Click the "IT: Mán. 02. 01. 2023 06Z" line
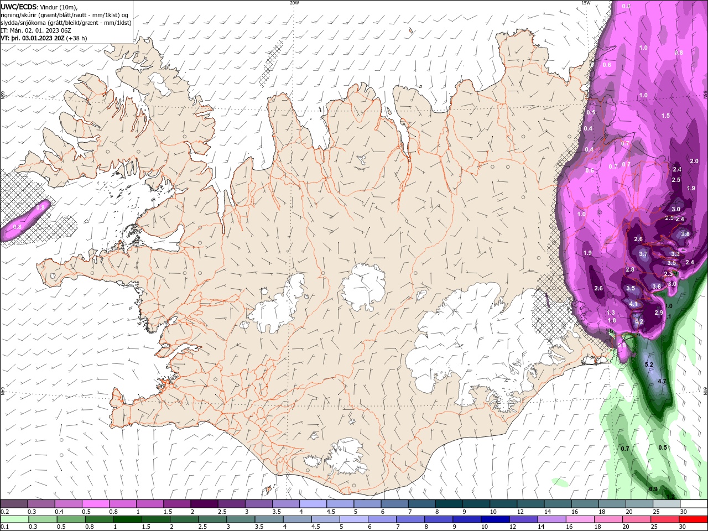This screenshot has width=708, height=531. click(x=37, y=30)
